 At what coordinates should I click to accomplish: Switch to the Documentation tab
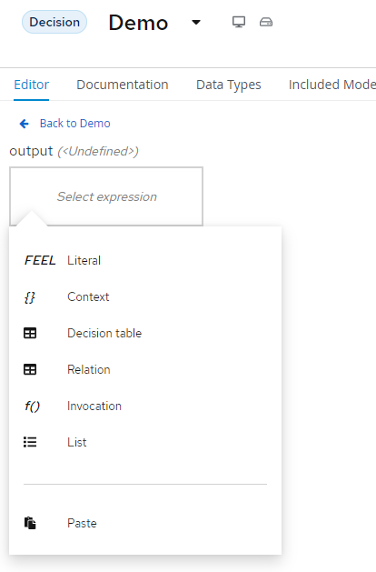[123, 85]
